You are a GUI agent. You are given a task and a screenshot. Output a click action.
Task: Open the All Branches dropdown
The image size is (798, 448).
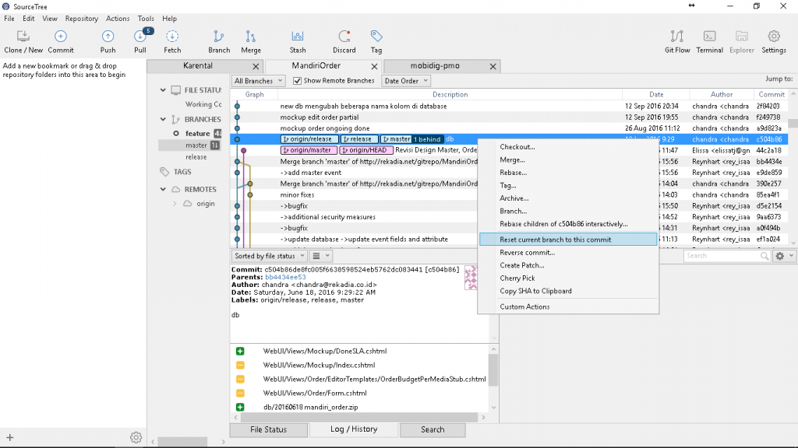pos(259,81)
